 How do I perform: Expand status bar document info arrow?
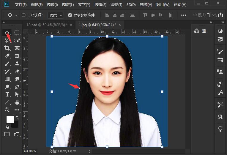point(90,151)
